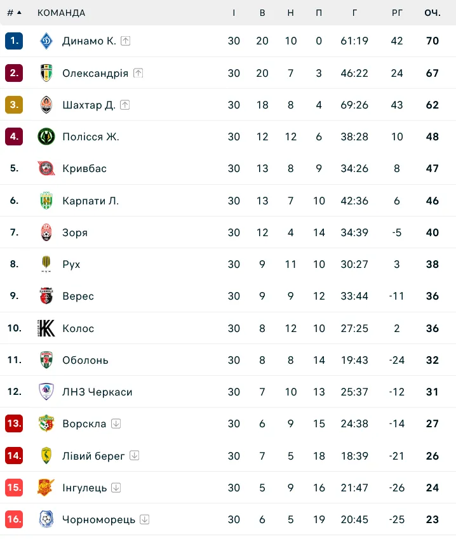Viewport: 456px width, 539px height.
Task: Click the down-arrow icon beside Ворскла
Action: tap(116, 423)
